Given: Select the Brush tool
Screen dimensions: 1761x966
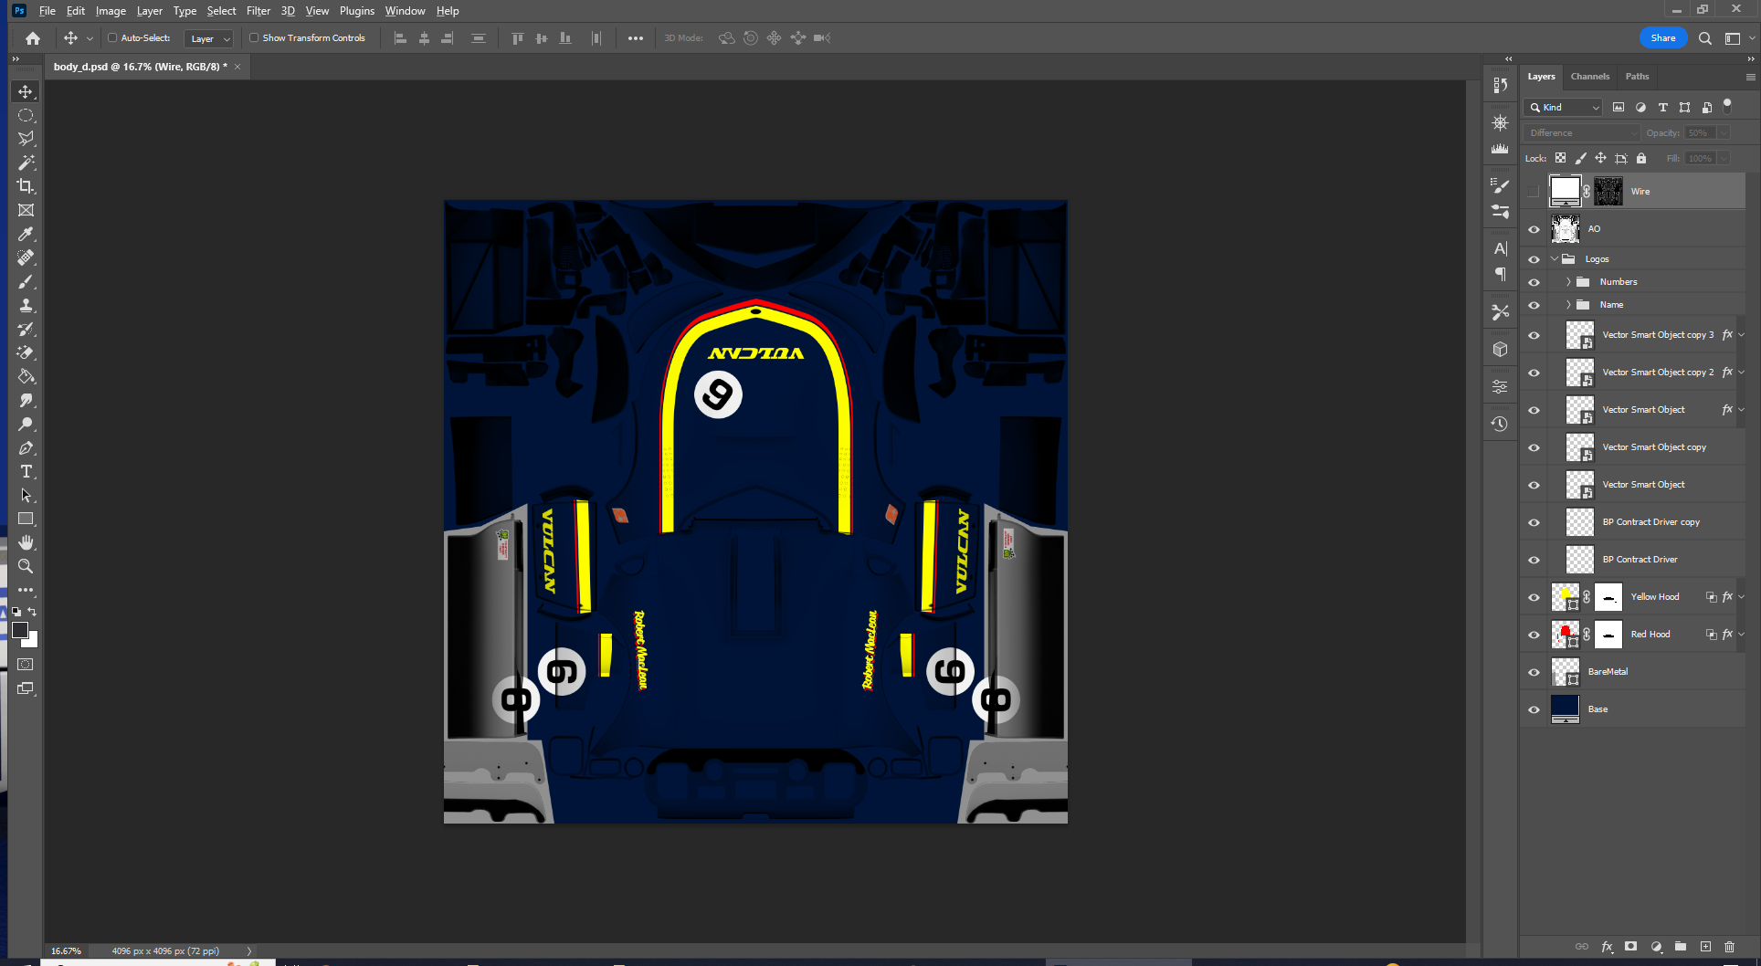Looking at the screenshot, I should (x=26, y=281).
